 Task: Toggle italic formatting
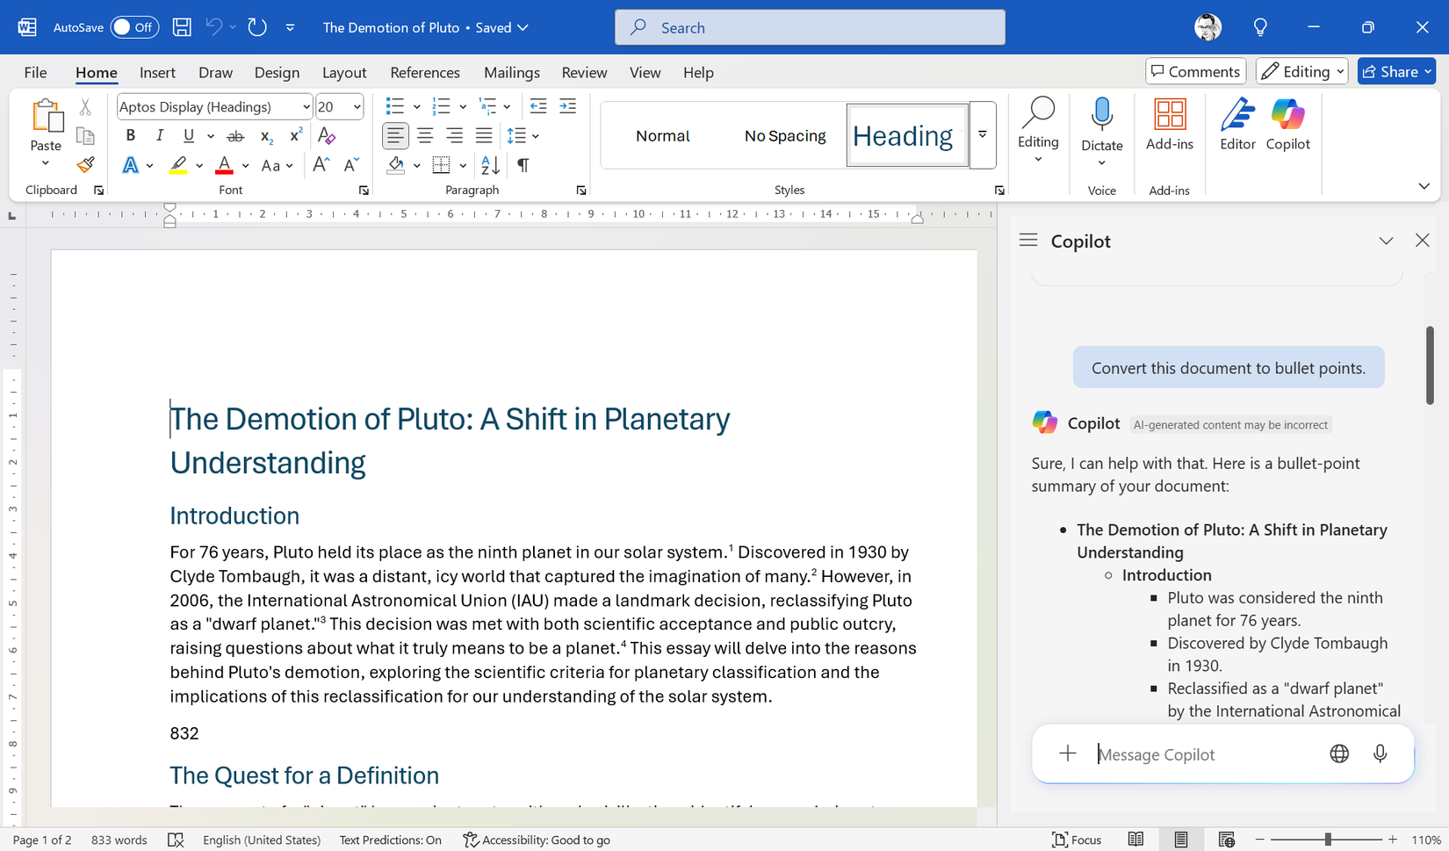[159, 135]
